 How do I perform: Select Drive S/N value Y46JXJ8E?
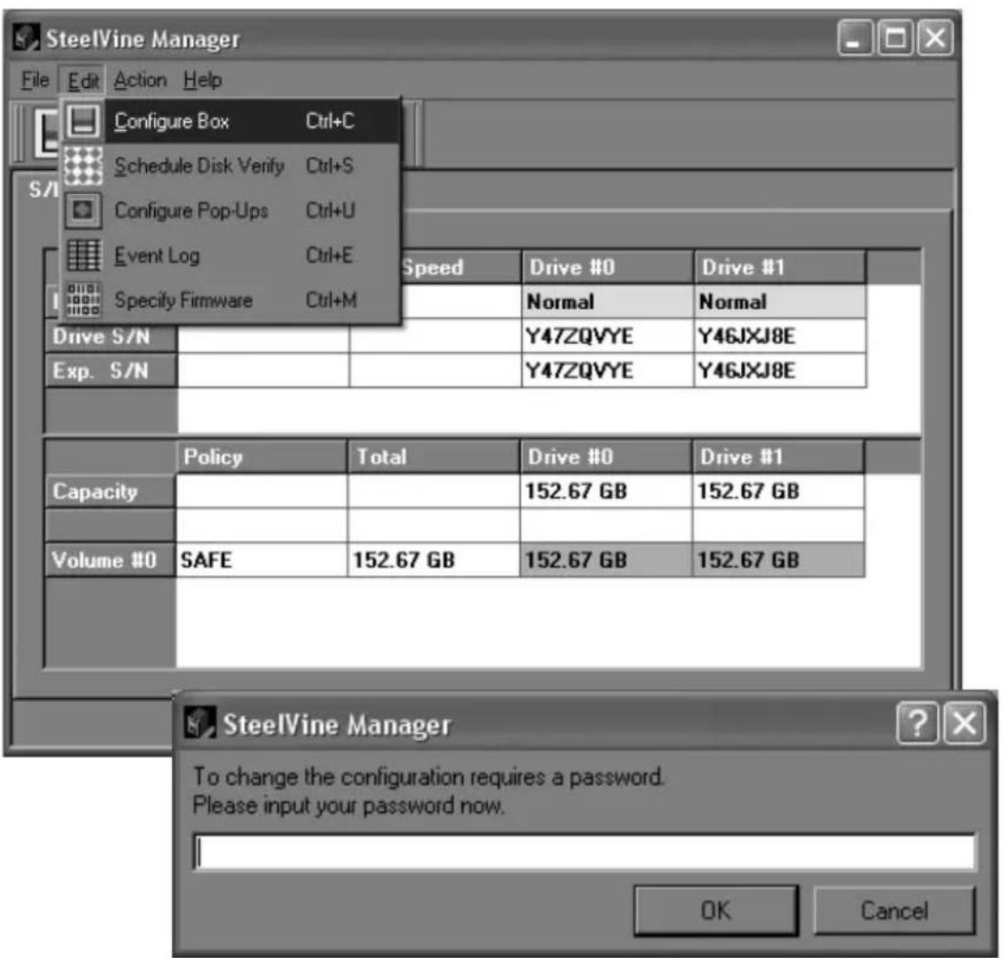[x=780, y=336]
